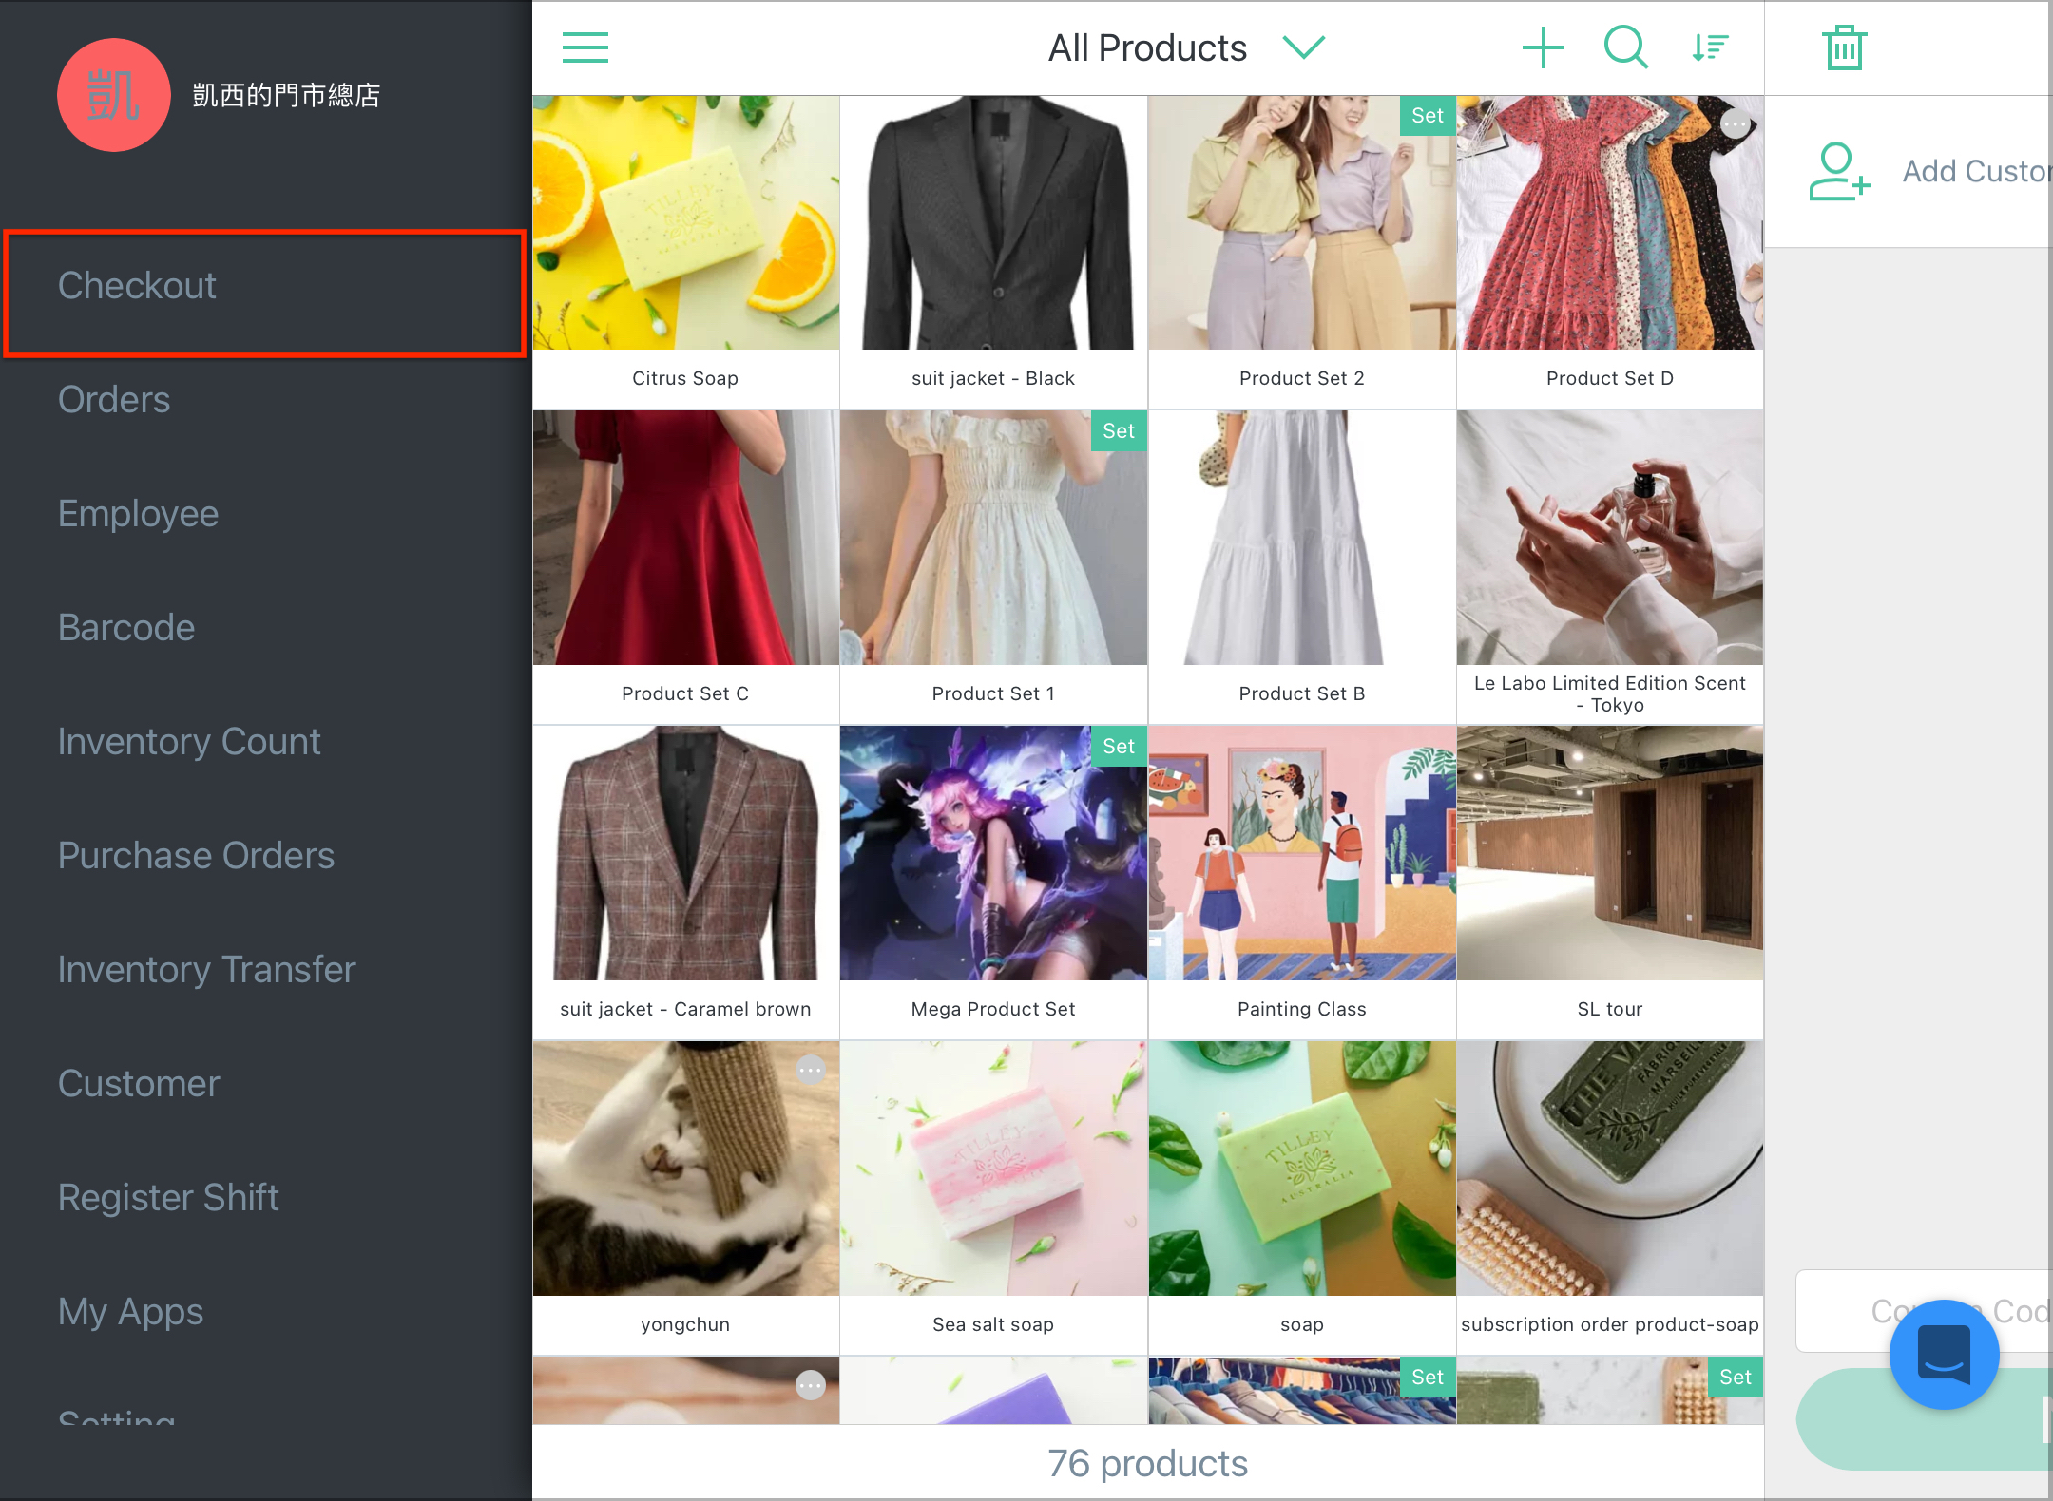The width and height of the screenshot is (2053, 1501).
Task: Select the yongchun product tile
Action: [685, 1198]
